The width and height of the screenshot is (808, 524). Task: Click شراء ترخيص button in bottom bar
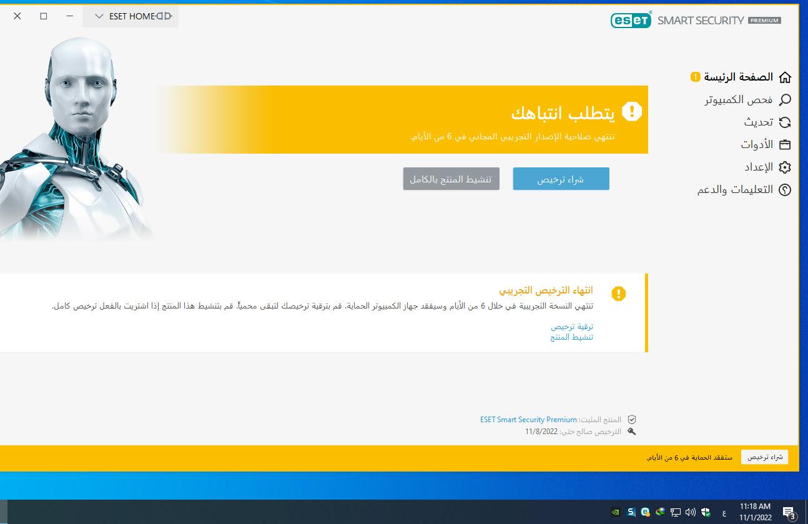(x=764, y=457)
